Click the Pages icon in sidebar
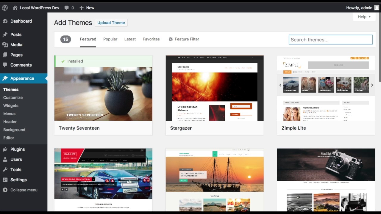 point(5,55)
